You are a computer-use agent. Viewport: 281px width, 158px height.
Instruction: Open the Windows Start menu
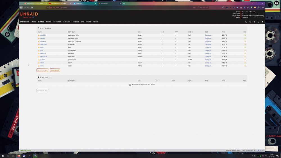(x=3, y=156)
